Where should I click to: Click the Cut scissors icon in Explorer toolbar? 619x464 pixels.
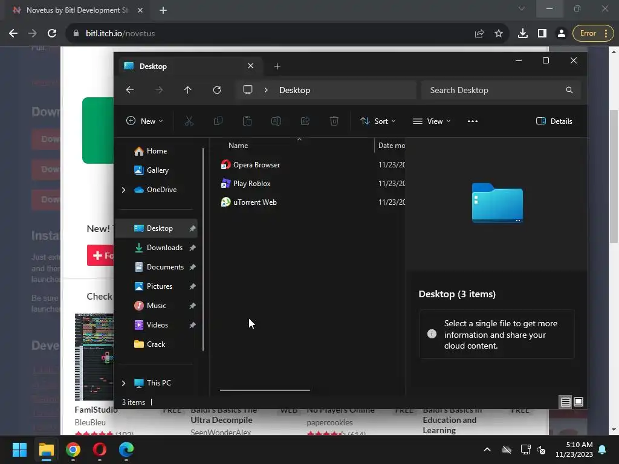pos(189,121)
